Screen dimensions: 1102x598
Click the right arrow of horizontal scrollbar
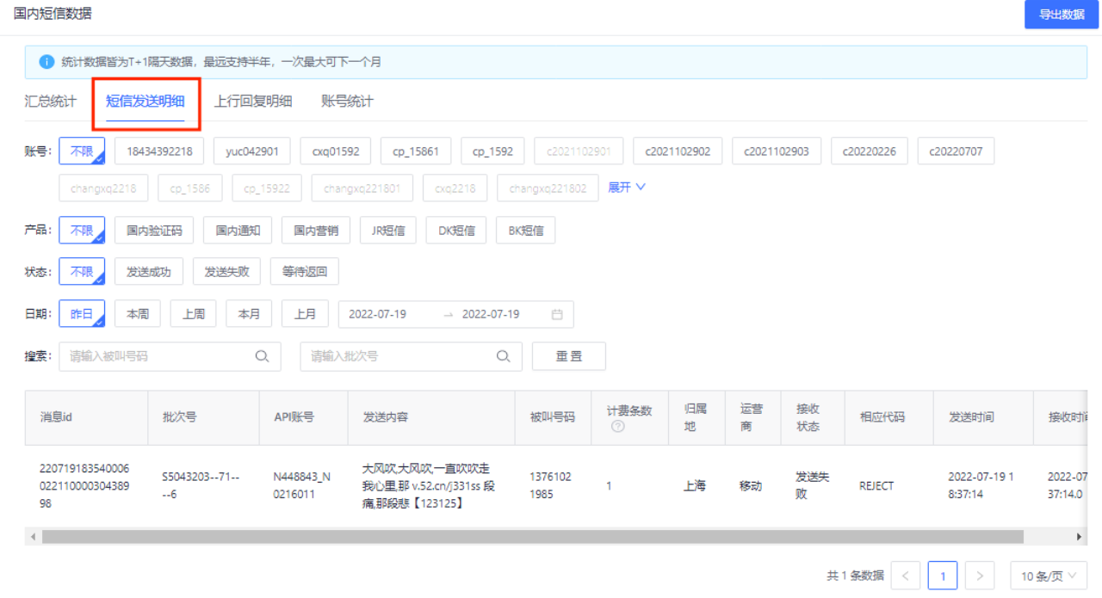pyautogui.click(x=1080, y=537)
